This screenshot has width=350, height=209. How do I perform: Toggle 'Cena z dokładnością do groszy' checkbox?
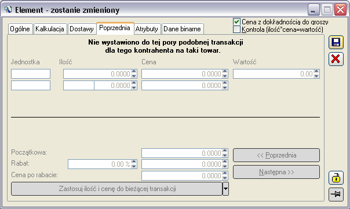click(236, 22)
